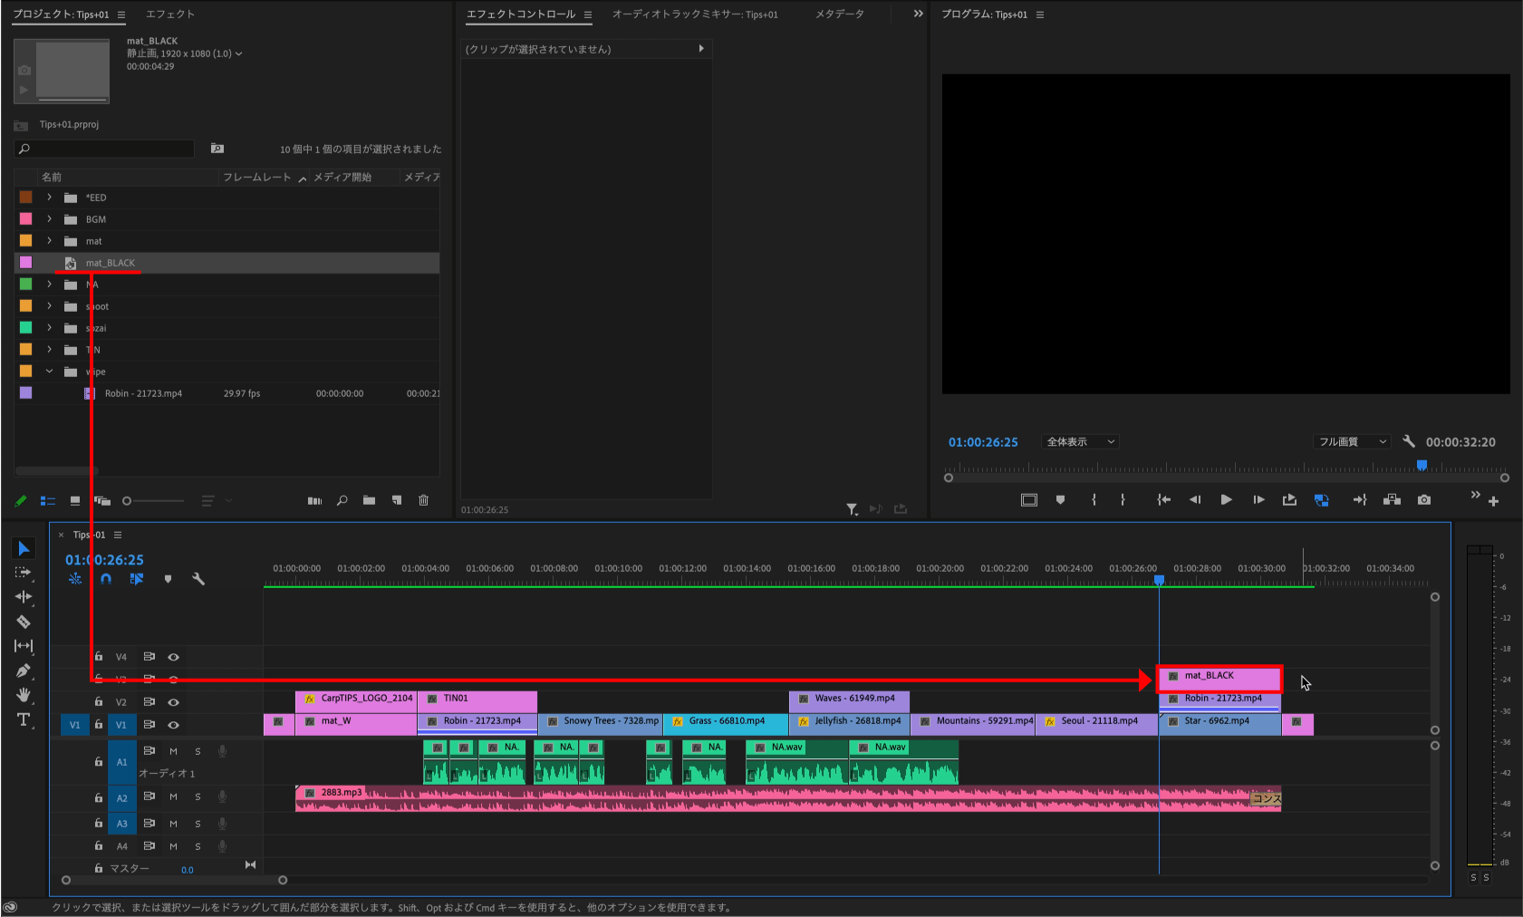This screenshot has height=917, width=1523.
Task: Toggle insert sequences as nests
Action: (75, 578)
